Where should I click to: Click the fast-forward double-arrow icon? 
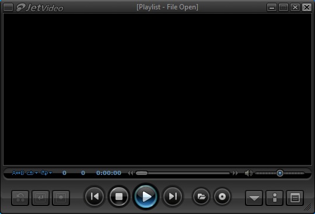(x=235, y=173)
